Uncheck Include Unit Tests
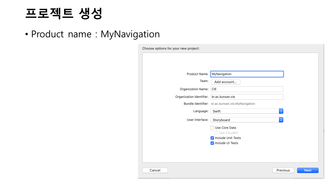This screenshot has width=327, height=184. tap(212, 138)
